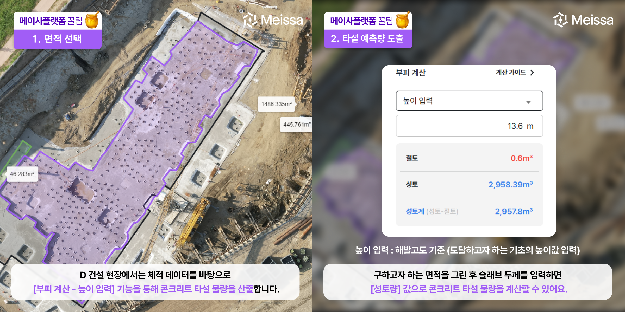Open the 계산 가이드 chevron arrow
The width and height of the screenshot is (625, 312).
click(532, 73)
